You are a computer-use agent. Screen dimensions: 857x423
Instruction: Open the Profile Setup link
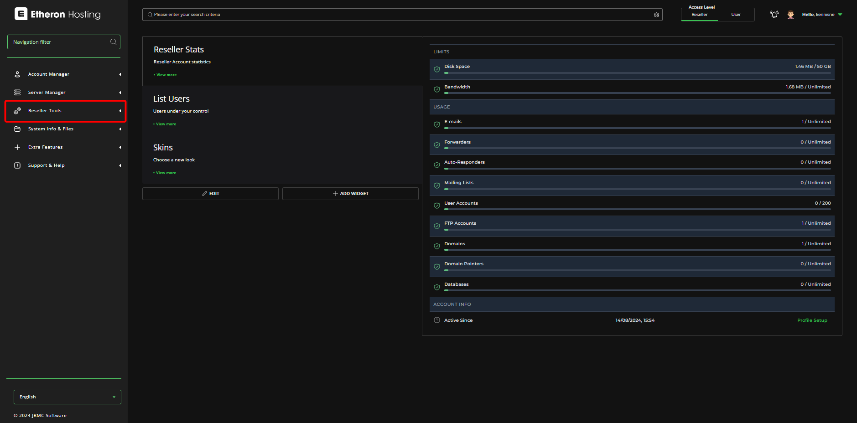coord(812,320)
